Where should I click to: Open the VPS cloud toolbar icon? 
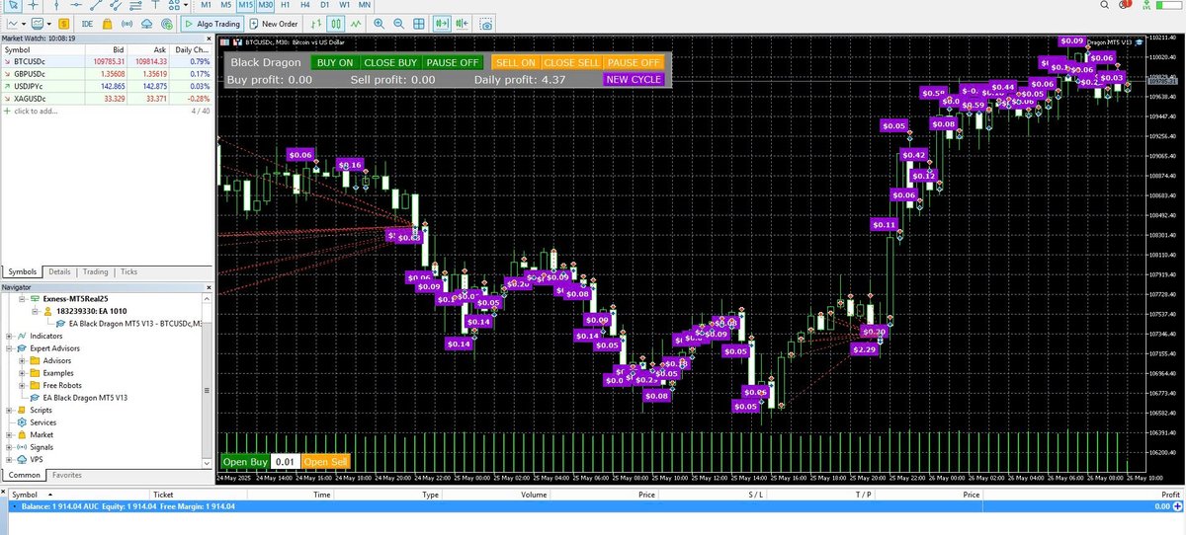tap(146, 23)
